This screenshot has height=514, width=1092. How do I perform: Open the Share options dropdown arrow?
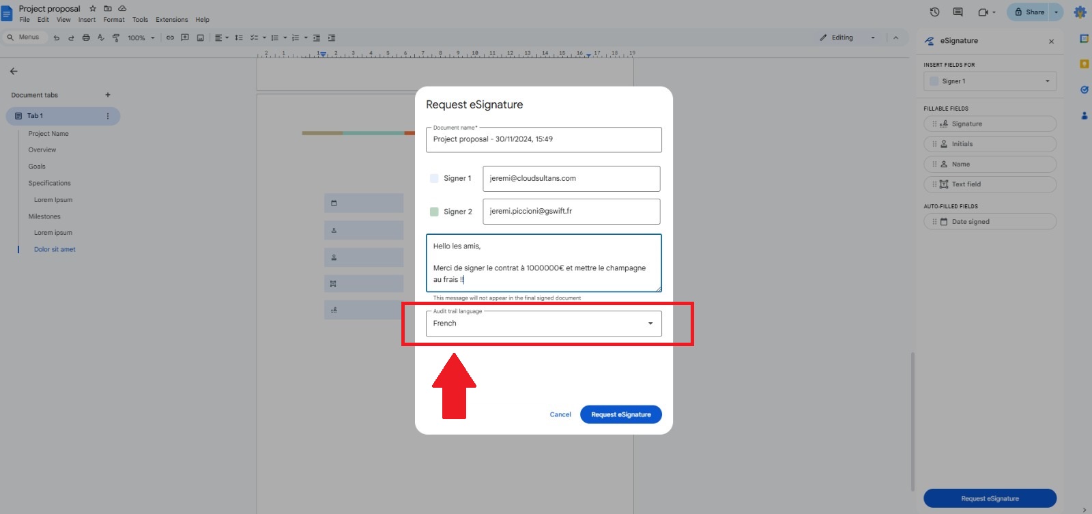[1056, 12]
